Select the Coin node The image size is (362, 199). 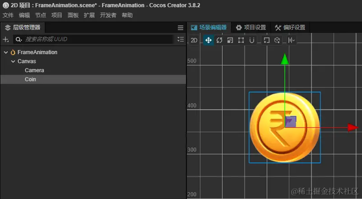click(93, 79)
